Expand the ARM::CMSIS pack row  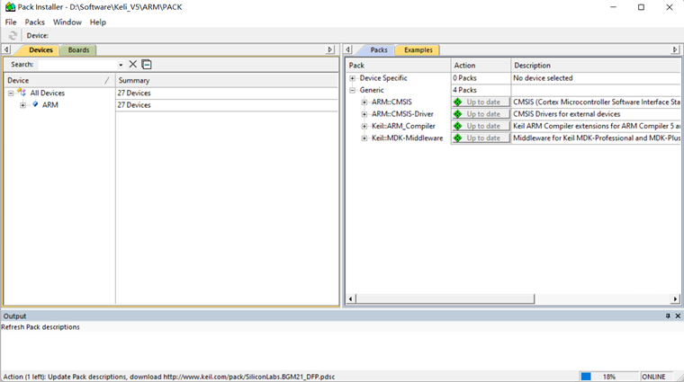pos(364,102)
